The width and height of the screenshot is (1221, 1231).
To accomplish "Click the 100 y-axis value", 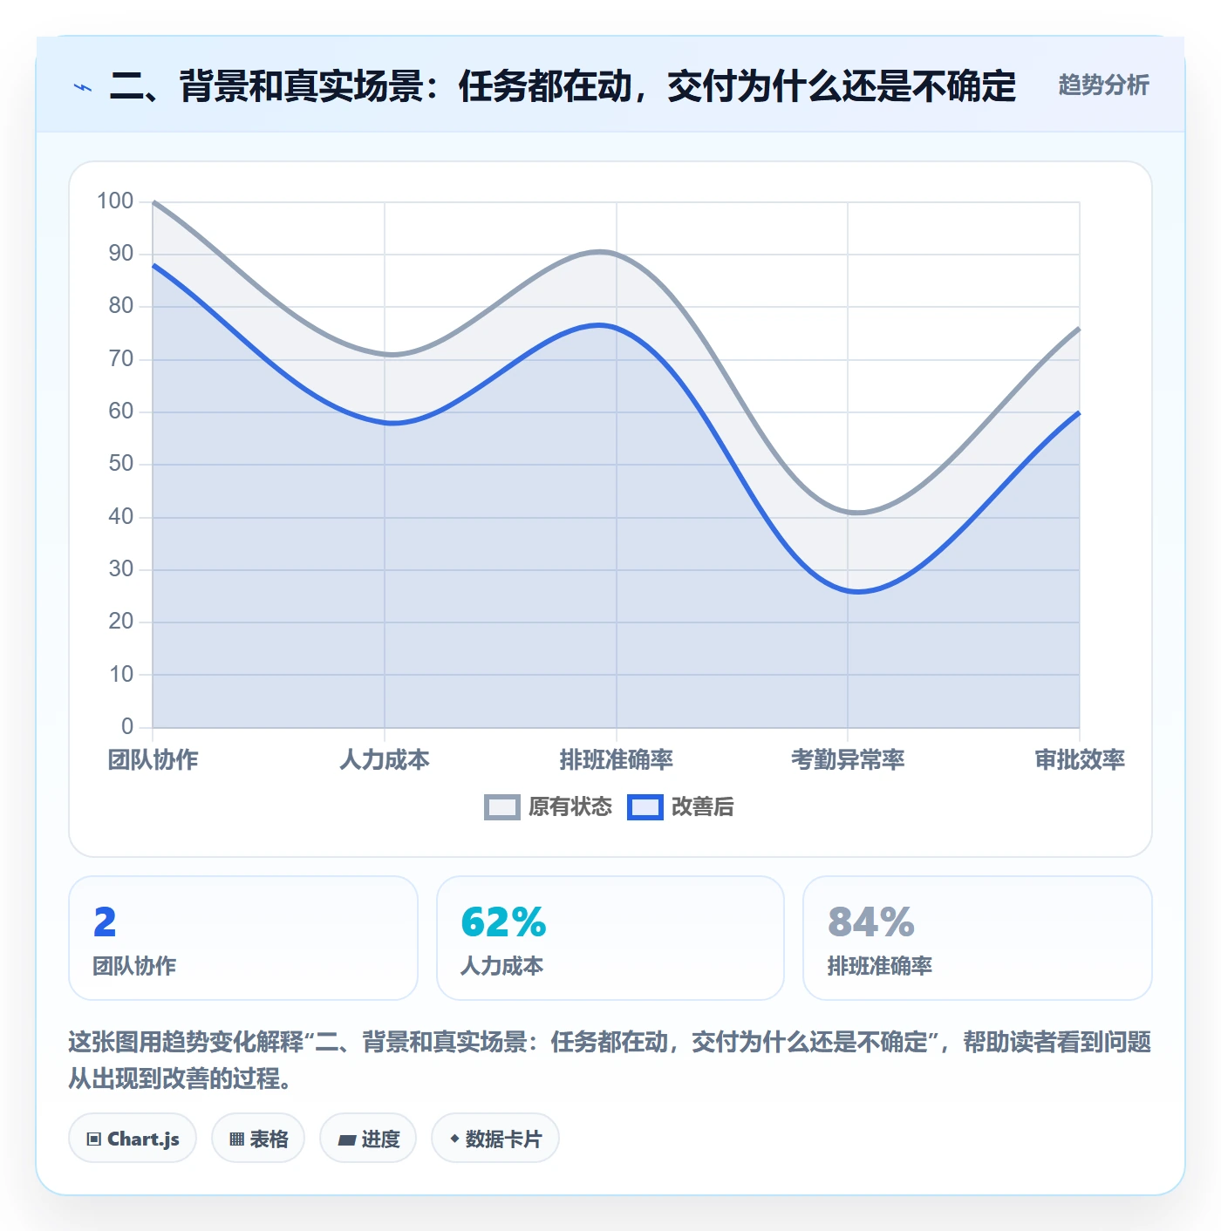I will tap(115, 201).
